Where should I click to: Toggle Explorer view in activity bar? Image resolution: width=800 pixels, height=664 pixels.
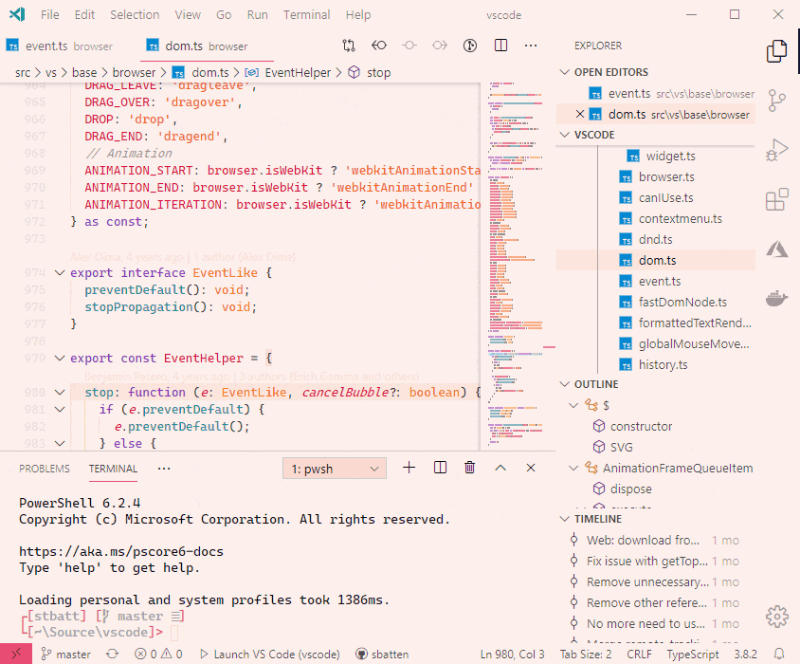pyautogui.click(x=777, y=51)
